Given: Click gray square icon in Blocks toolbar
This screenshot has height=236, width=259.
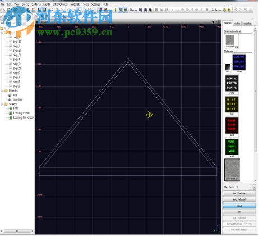Looking at the screenshot, I should (156, 10).
